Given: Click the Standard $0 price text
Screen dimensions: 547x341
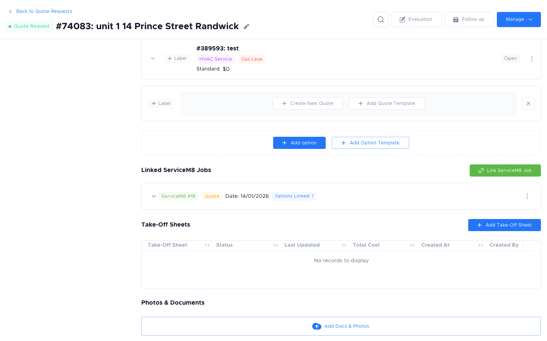Looking at the screenshot, I should tap(213, 69).
